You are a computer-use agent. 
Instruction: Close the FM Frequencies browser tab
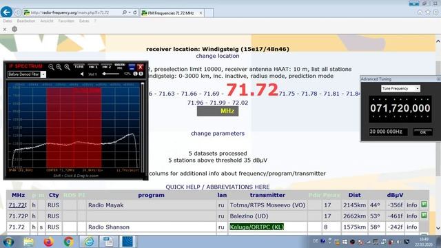click(201, 13)
